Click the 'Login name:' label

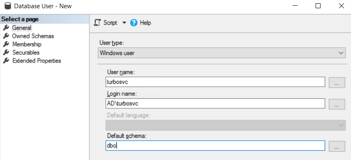[122, 94]
